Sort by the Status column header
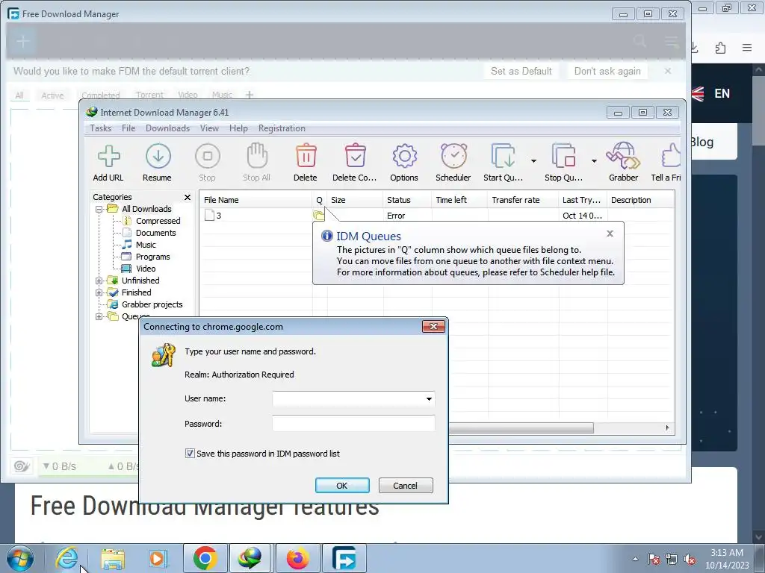Image resolution: width=765 pixels, height=573 pixels. 407,200
